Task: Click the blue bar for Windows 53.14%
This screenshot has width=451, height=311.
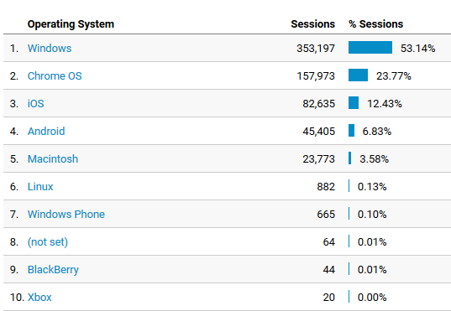Action: pyautogui.click(x=370, y=48)
